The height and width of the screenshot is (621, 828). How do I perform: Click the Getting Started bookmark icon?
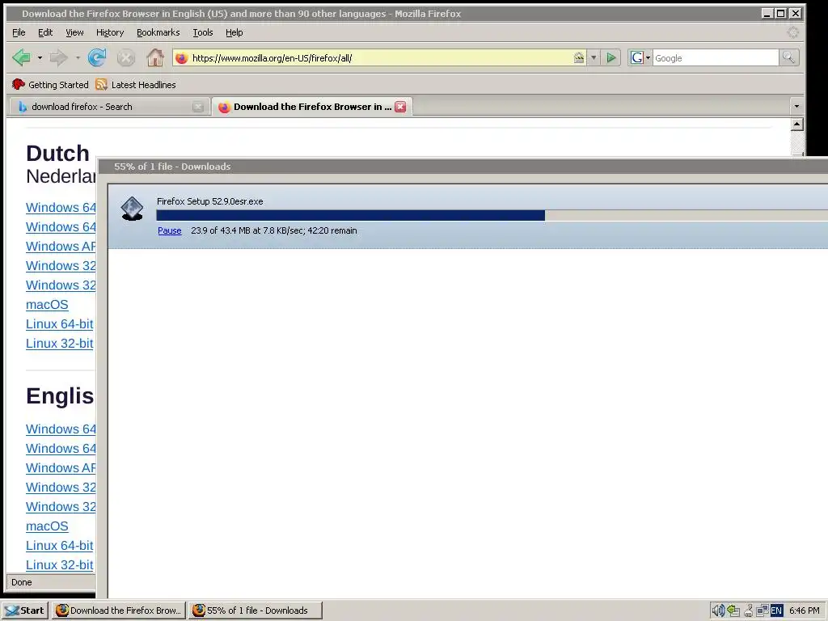(19, 84)
